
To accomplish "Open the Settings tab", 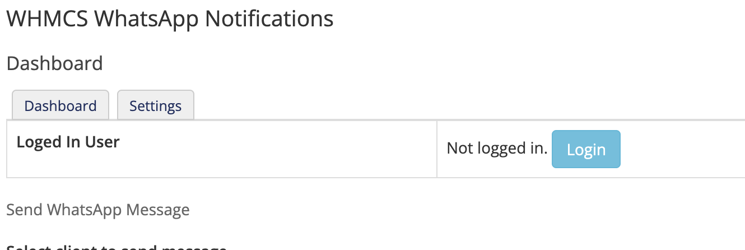I will (155, 105).
